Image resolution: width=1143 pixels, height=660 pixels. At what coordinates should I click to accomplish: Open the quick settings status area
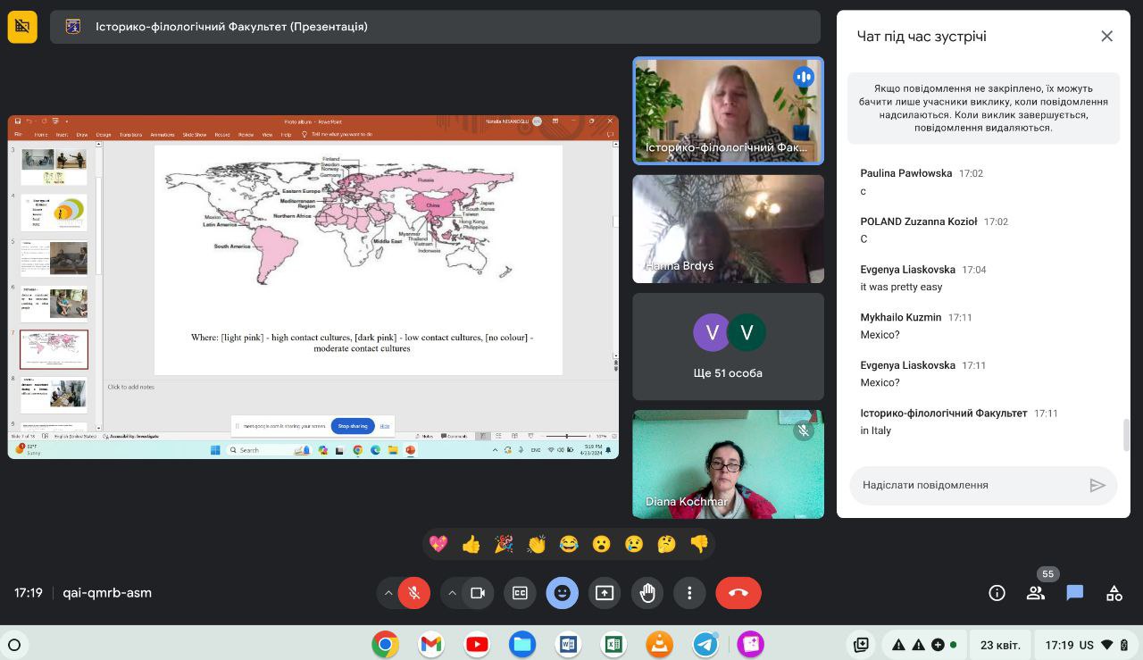[1084, 645]
